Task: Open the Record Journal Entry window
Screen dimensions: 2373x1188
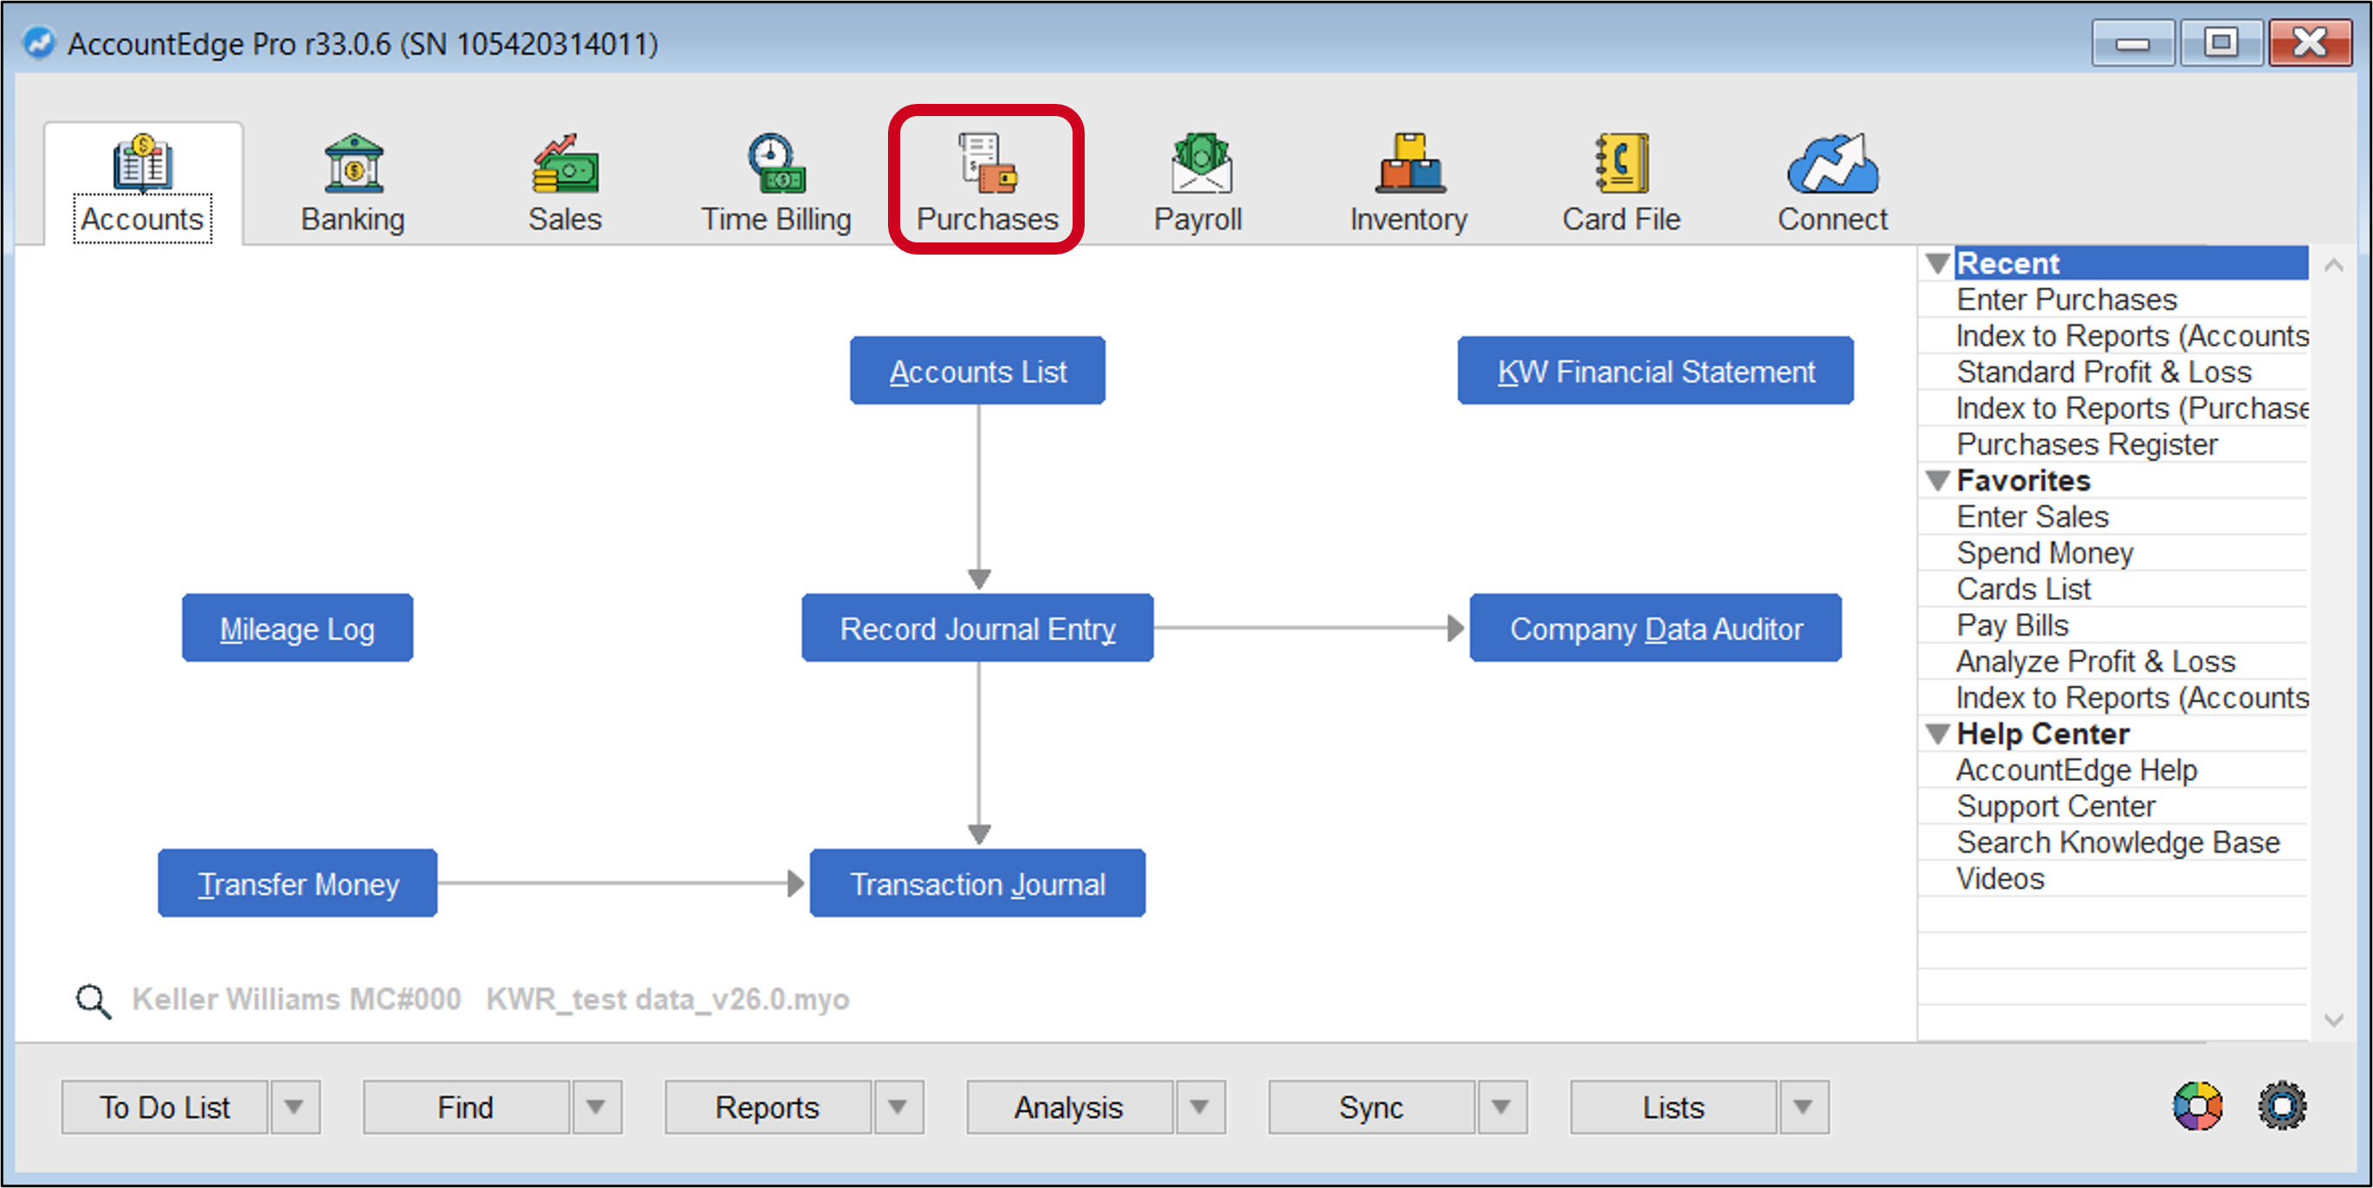Action: [977, 628]
